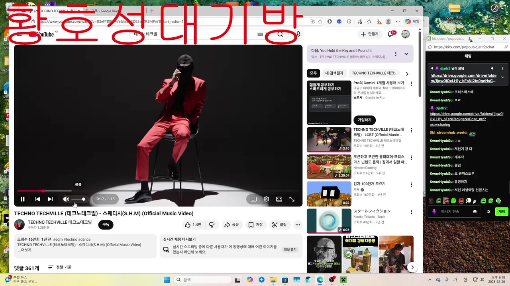Bookmark page with star icon
The image size is (510, 286).
pos(320,21)
